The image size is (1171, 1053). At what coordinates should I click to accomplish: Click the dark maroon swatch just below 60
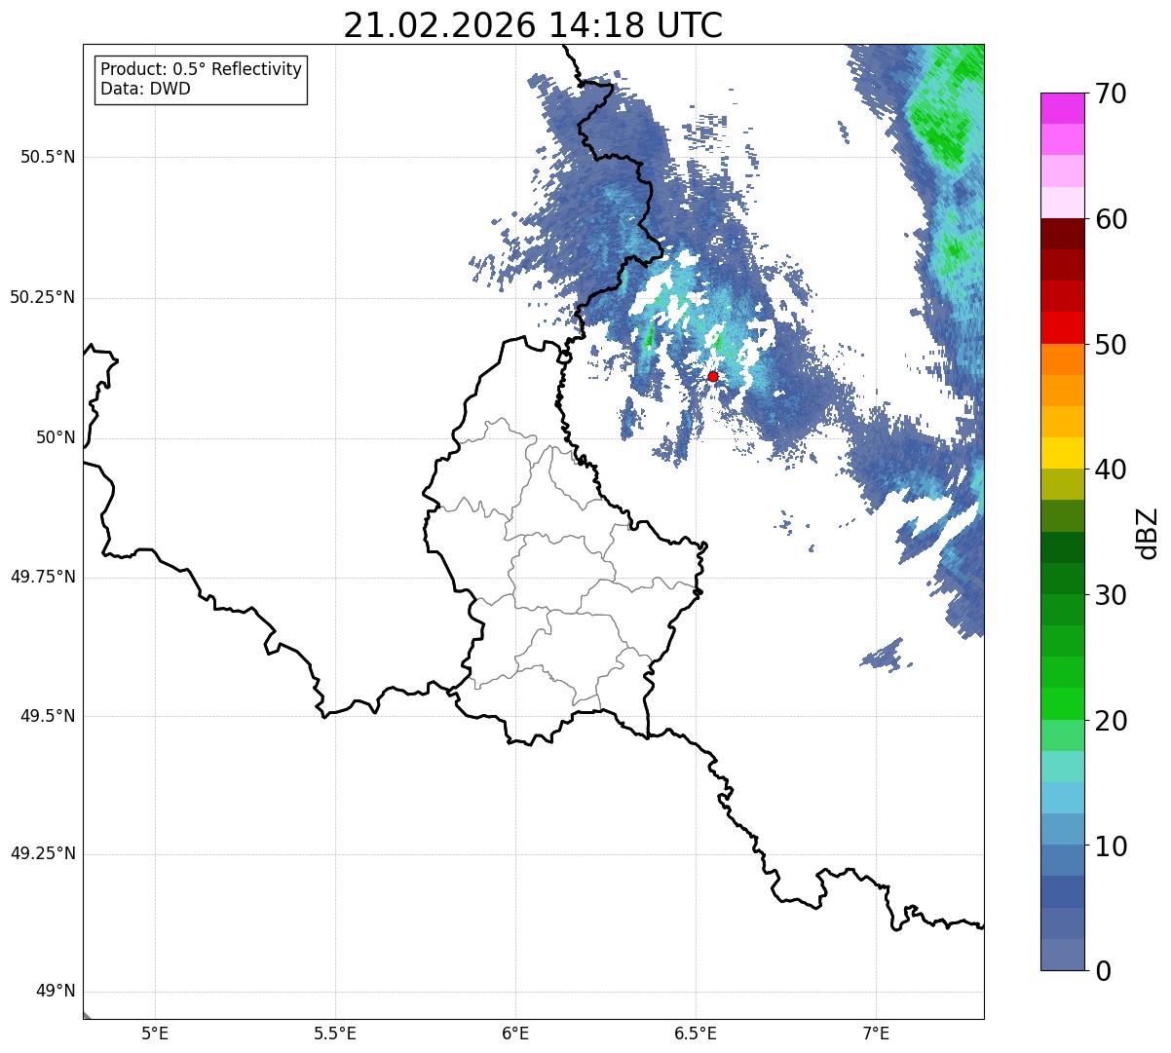(1062, 234)
